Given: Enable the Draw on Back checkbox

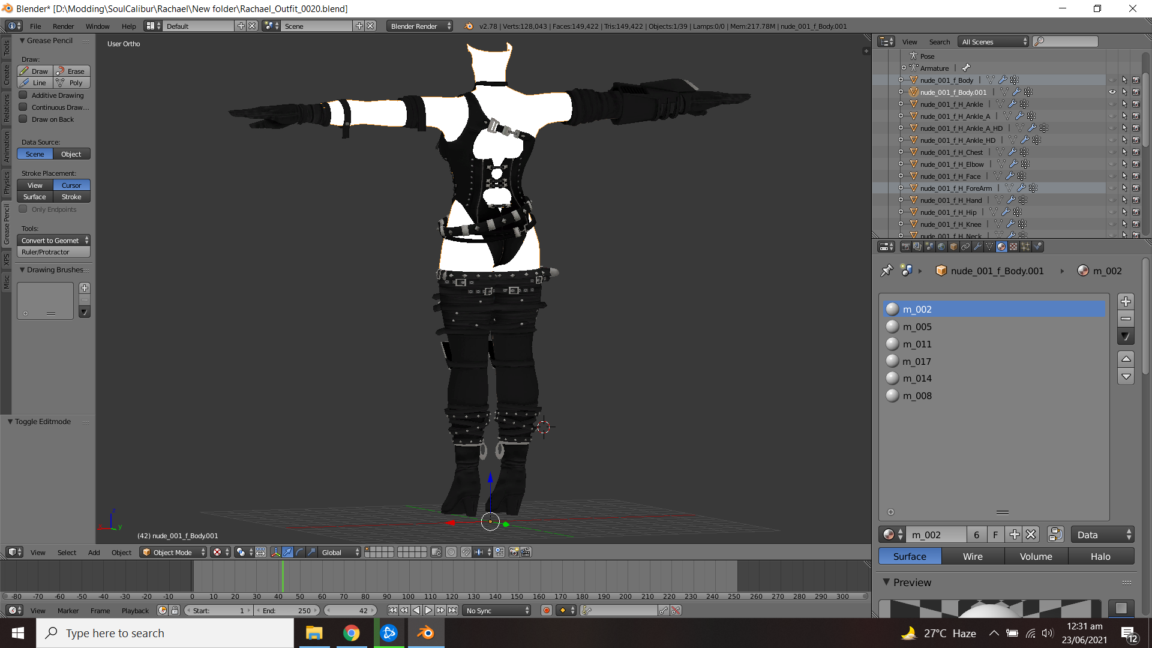Looking at the screenshot, I should (x=23, y=119).
